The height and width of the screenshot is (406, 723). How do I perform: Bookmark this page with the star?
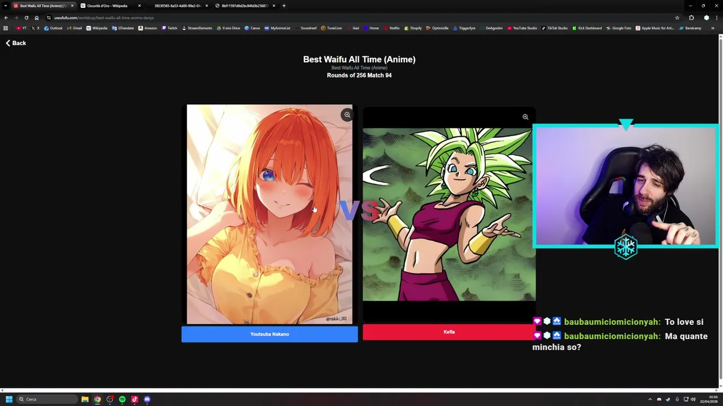(x=677, y=17)
